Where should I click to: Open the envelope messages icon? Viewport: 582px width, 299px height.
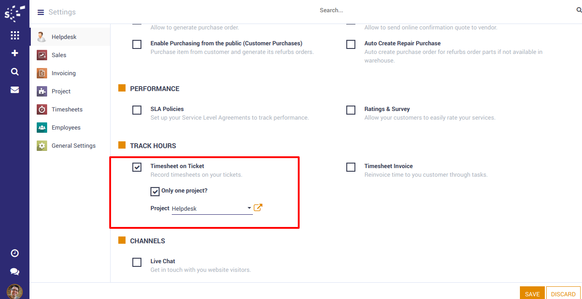click(15, 90)
